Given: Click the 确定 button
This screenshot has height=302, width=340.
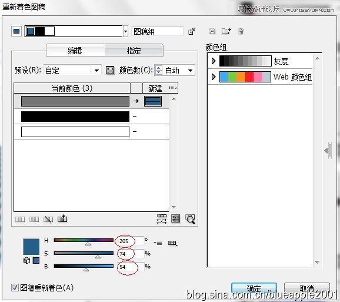Looking at the screenshot, I should [x=254, y=288].
